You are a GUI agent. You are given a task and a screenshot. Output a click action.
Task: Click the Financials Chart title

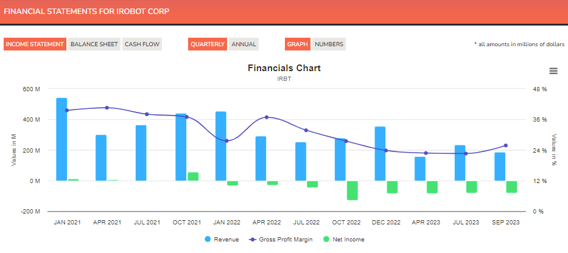[284, 68]
